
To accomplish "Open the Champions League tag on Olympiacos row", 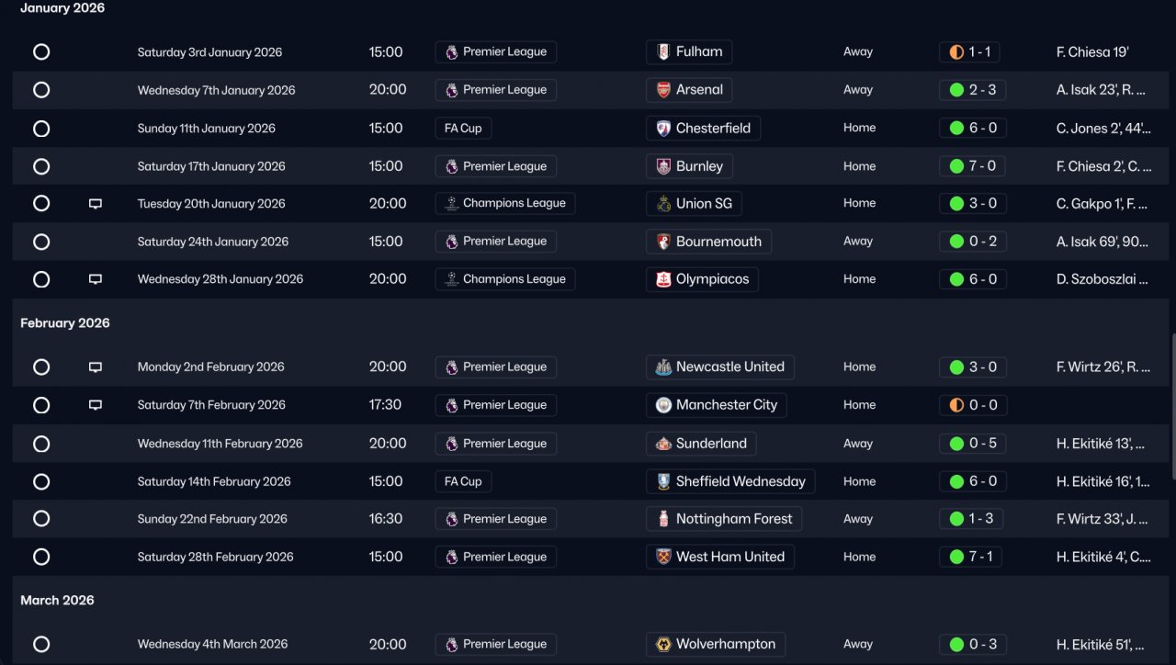I will click(505, 279).
